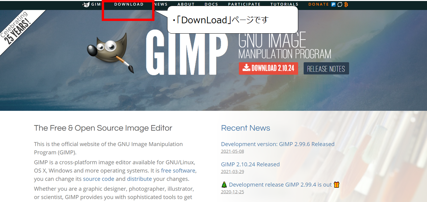The width and height of the screenshot is (427, 202).
Task: Open the DOCS menu item
Action: [x=211, y=4]
